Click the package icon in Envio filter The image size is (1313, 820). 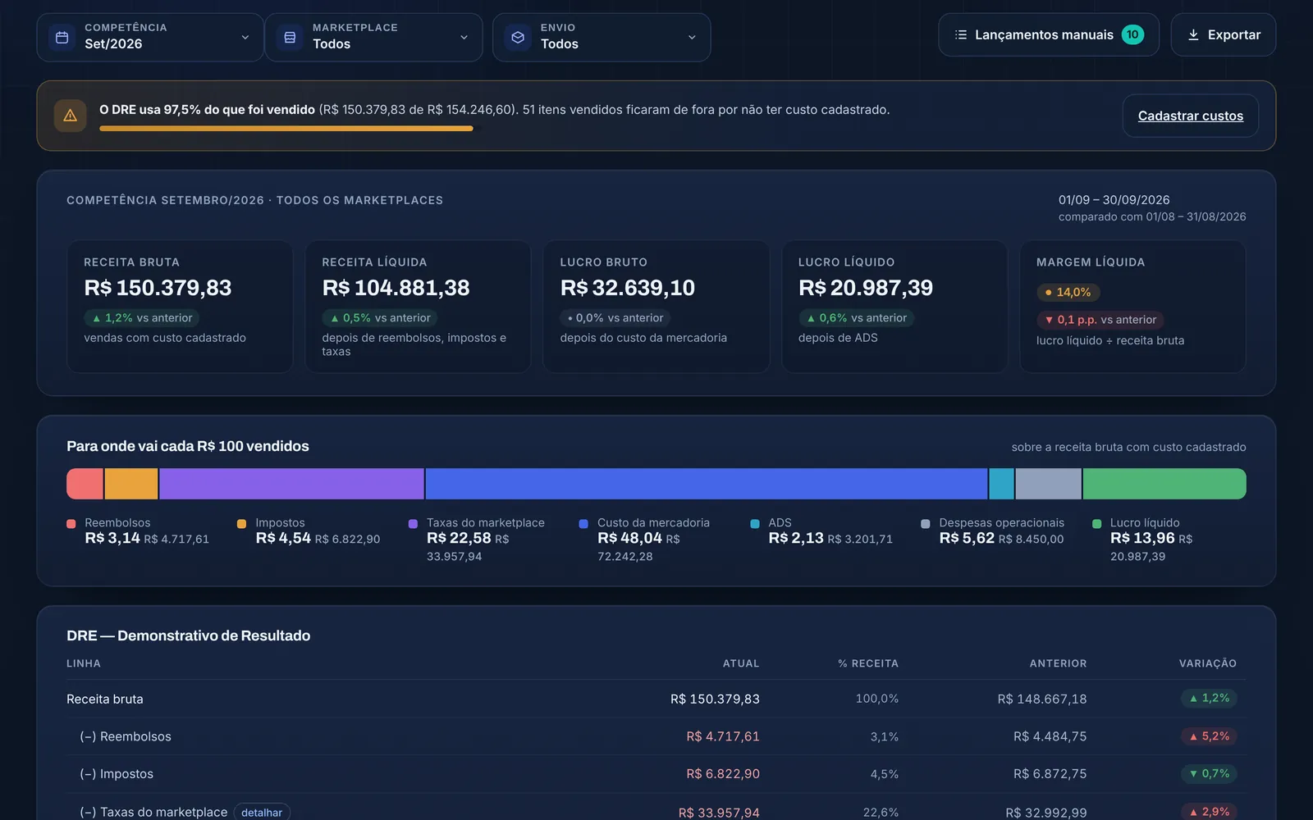[x=518, y=37]
